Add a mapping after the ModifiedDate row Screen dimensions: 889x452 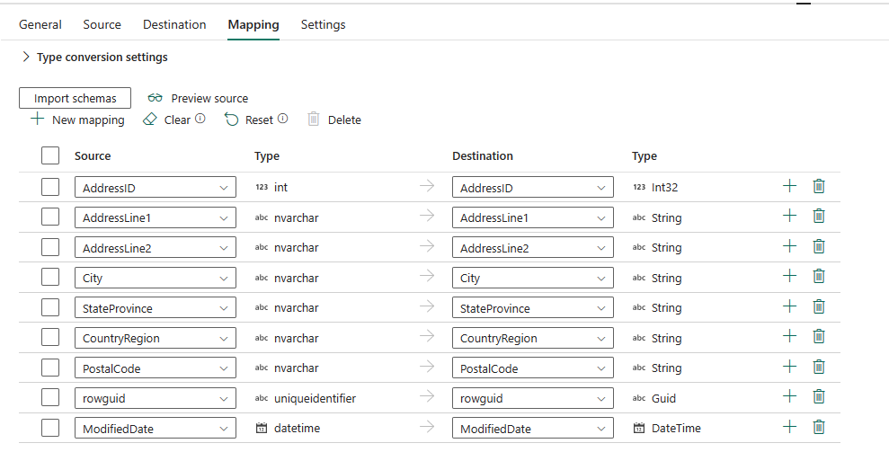point(789,428)
